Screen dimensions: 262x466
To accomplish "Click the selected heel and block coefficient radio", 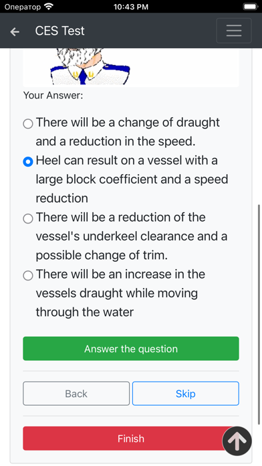I will [x=28, y=161].
